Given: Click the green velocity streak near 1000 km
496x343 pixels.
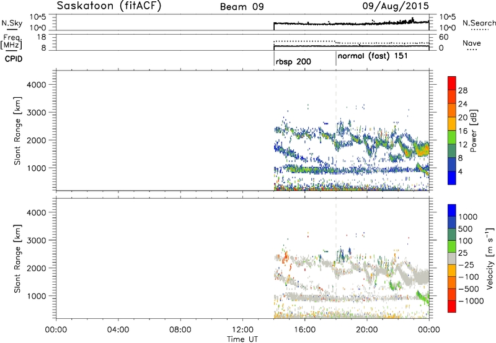Looking at the screenshot, I should 423,298.
